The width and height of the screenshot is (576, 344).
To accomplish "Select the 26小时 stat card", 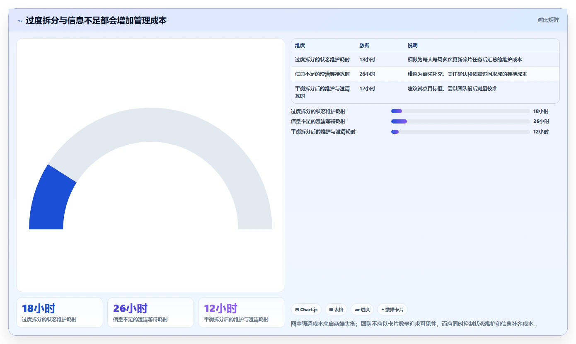I will tap(150, 313).
